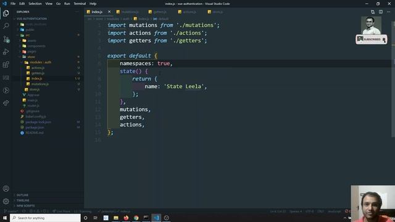This screenshot has height=222, width=395.
Task: Close the index.js editor tab
Action: point(109,12)
